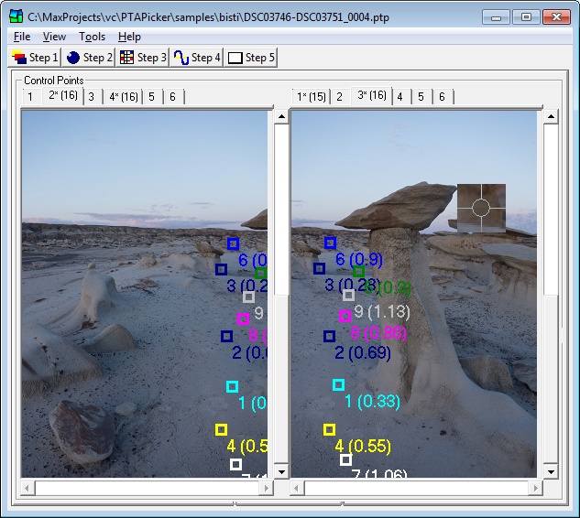Select gray control point 9 (1.13) in right image
Image resolution: width=580 pixels, height=518 pixels.
(x=348, y=296)
